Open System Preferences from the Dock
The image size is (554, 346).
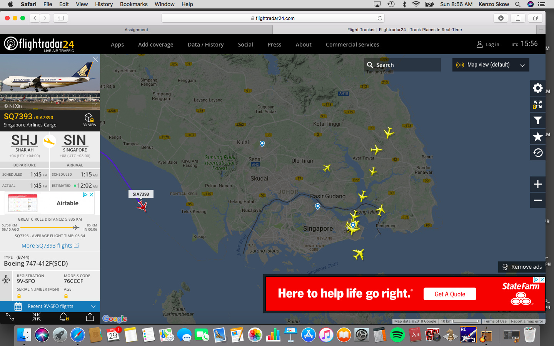pyautogui.click(x=362, y=335)
